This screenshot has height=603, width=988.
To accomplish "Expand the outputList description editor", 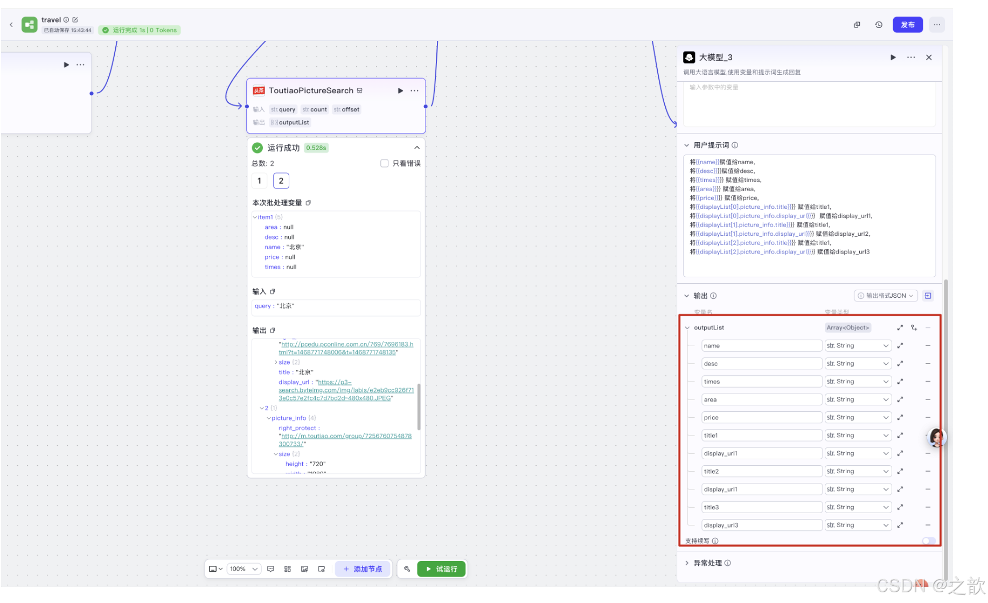I will click(x=900, y=327).
